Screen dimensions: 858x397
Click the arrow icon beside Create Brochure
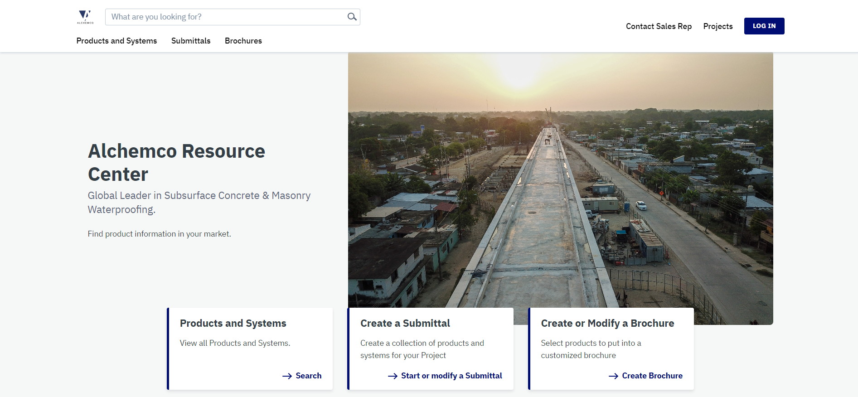[x=613, y=376]
